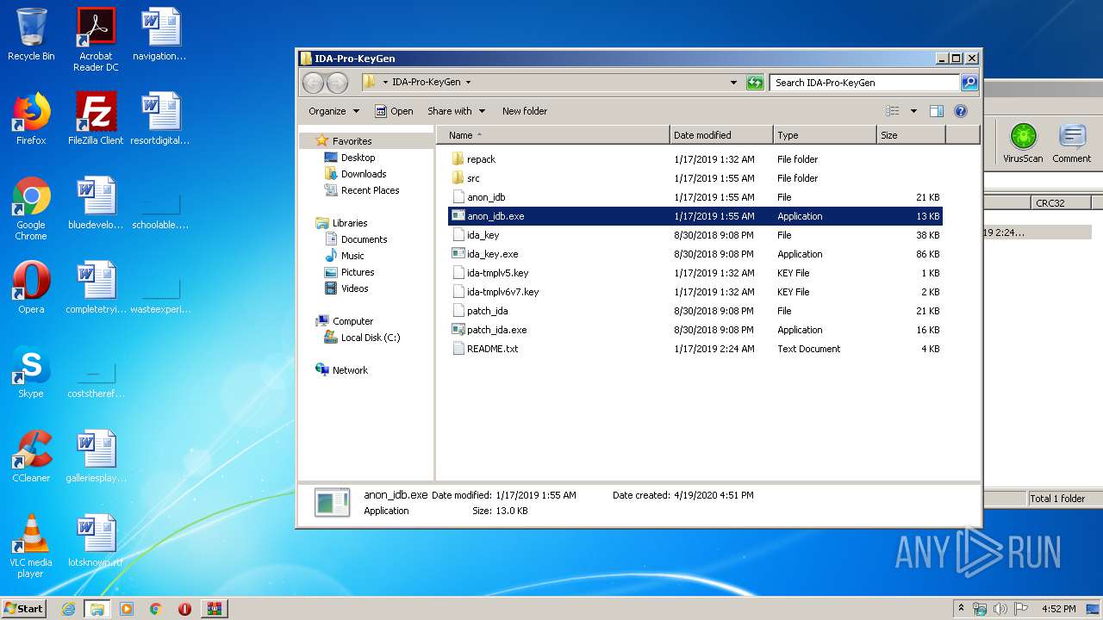Expand the IDA-Pro-KeyGen breadcrumb arrow

(468, 83)
